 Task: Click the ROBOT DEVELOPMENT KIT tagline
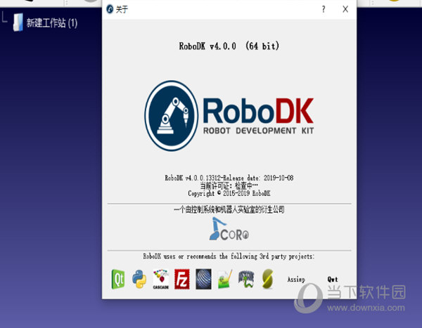(x=258, y=131)
